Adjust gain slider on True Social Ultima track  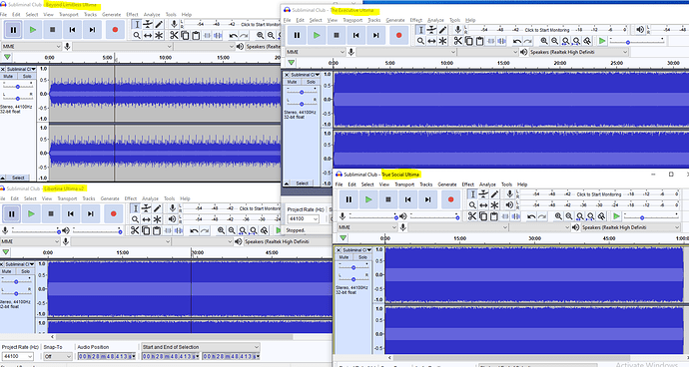click(353, 267)
